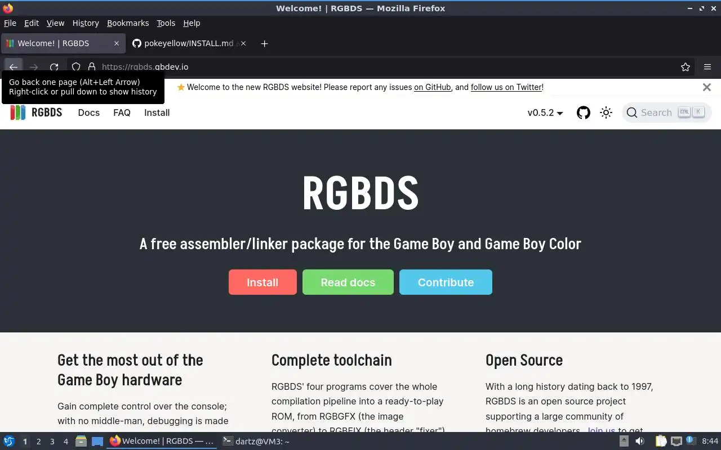Close the pokeyellow/INSTALL.md tab

point(243,43)
